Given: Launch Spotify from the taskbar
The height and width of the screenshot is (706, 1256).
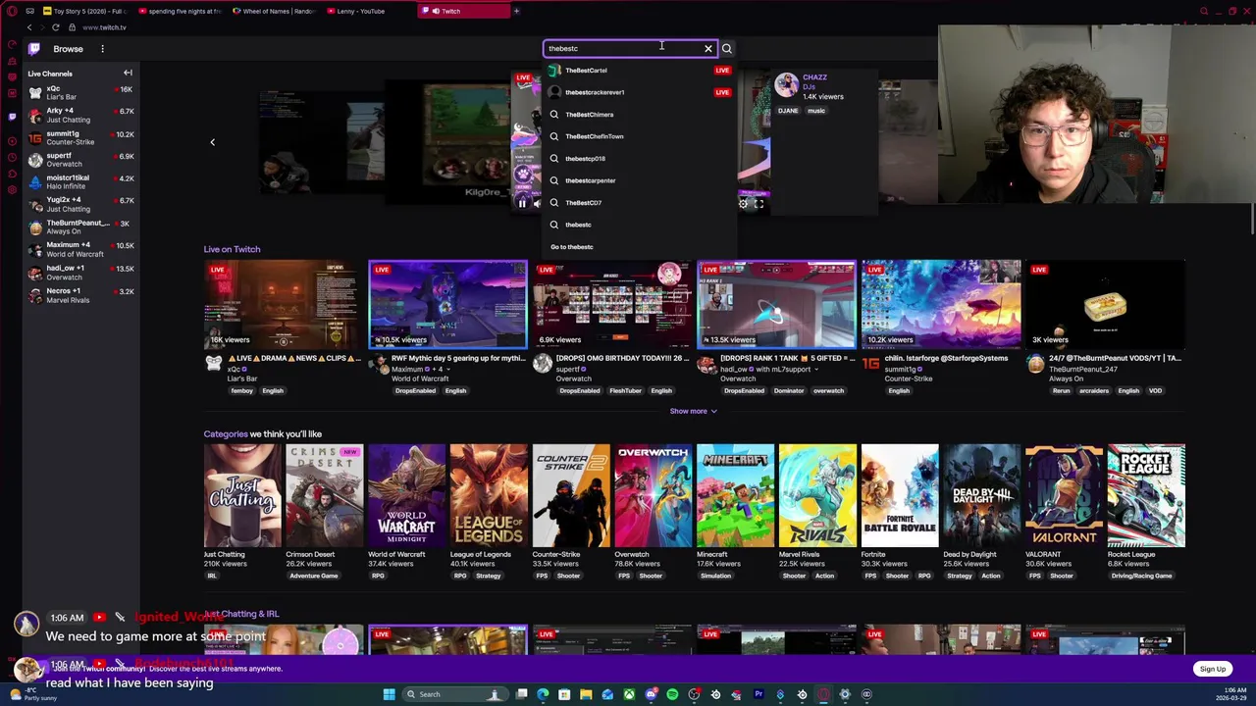Looking at the screenshot, I should 672,694.
